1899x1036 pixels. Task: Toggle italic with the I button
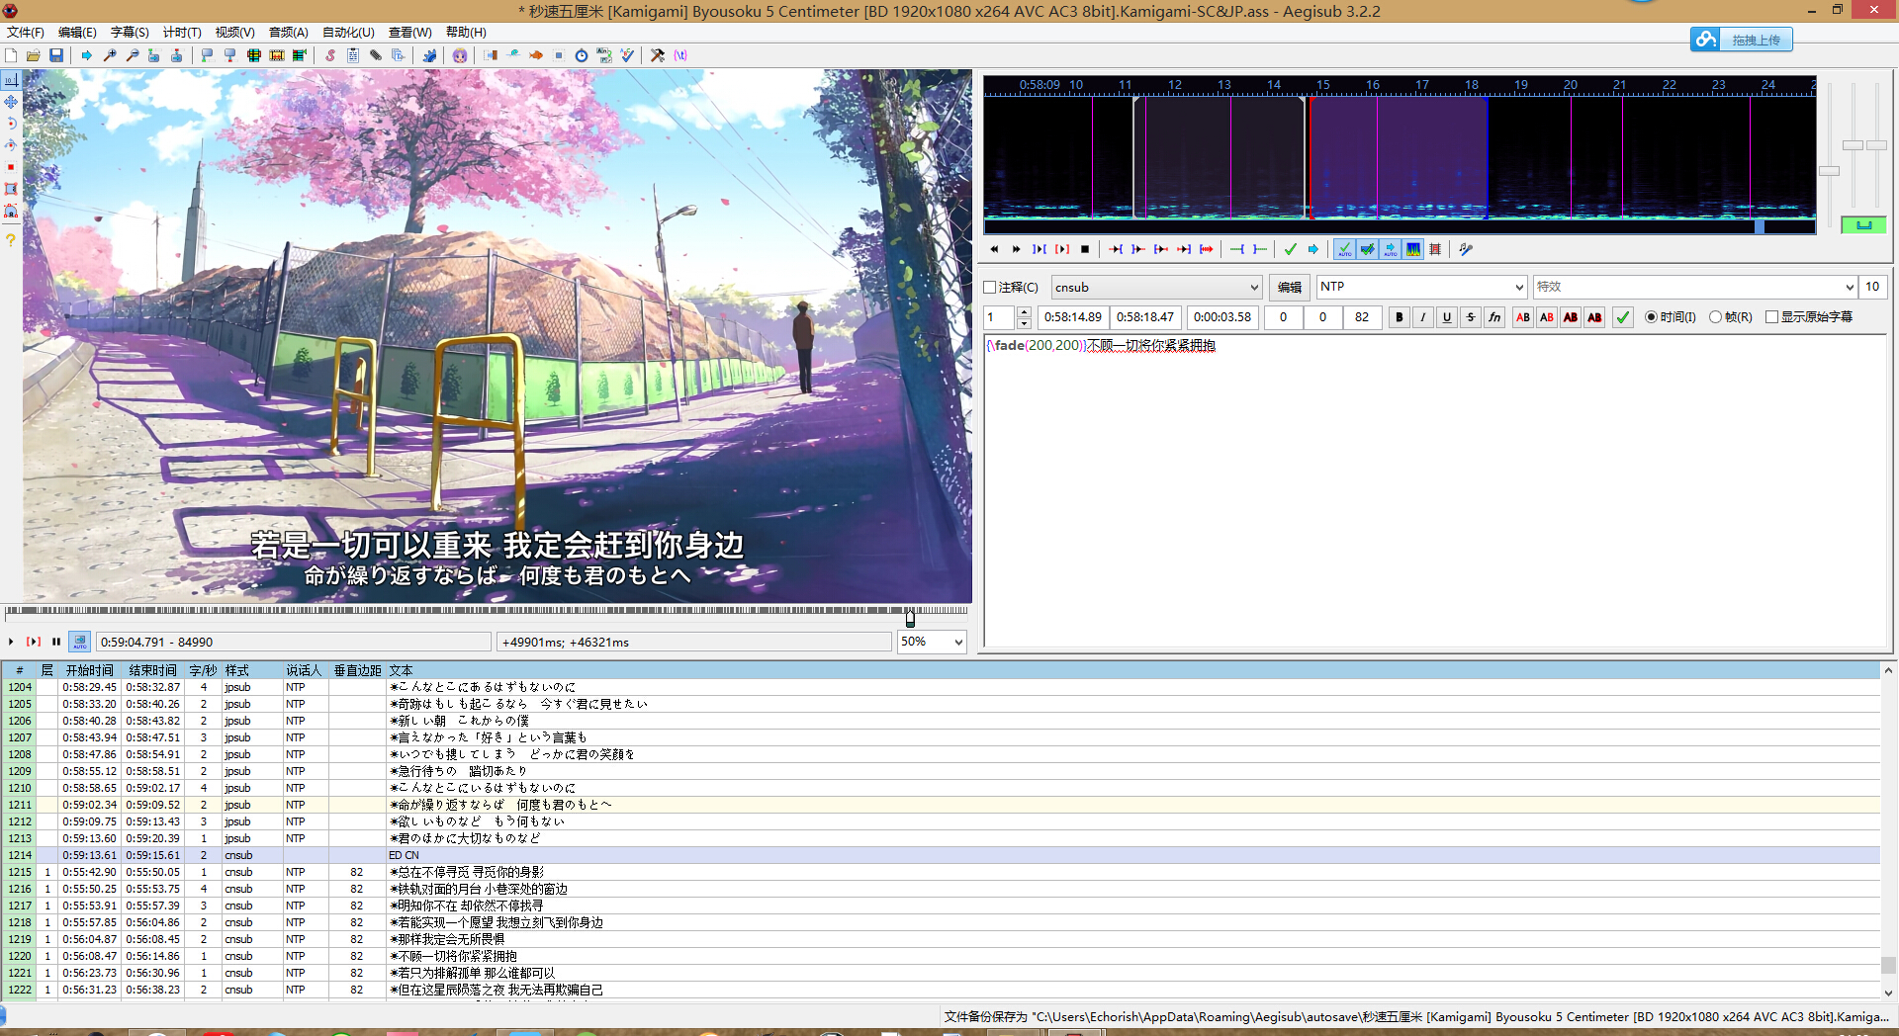tap(1422, 317)
